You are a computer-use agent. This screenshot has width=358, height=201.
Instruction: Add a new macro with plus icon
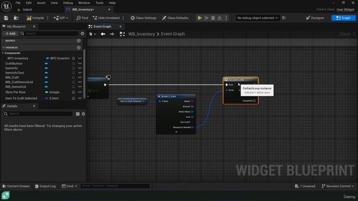tap(78, 41)
